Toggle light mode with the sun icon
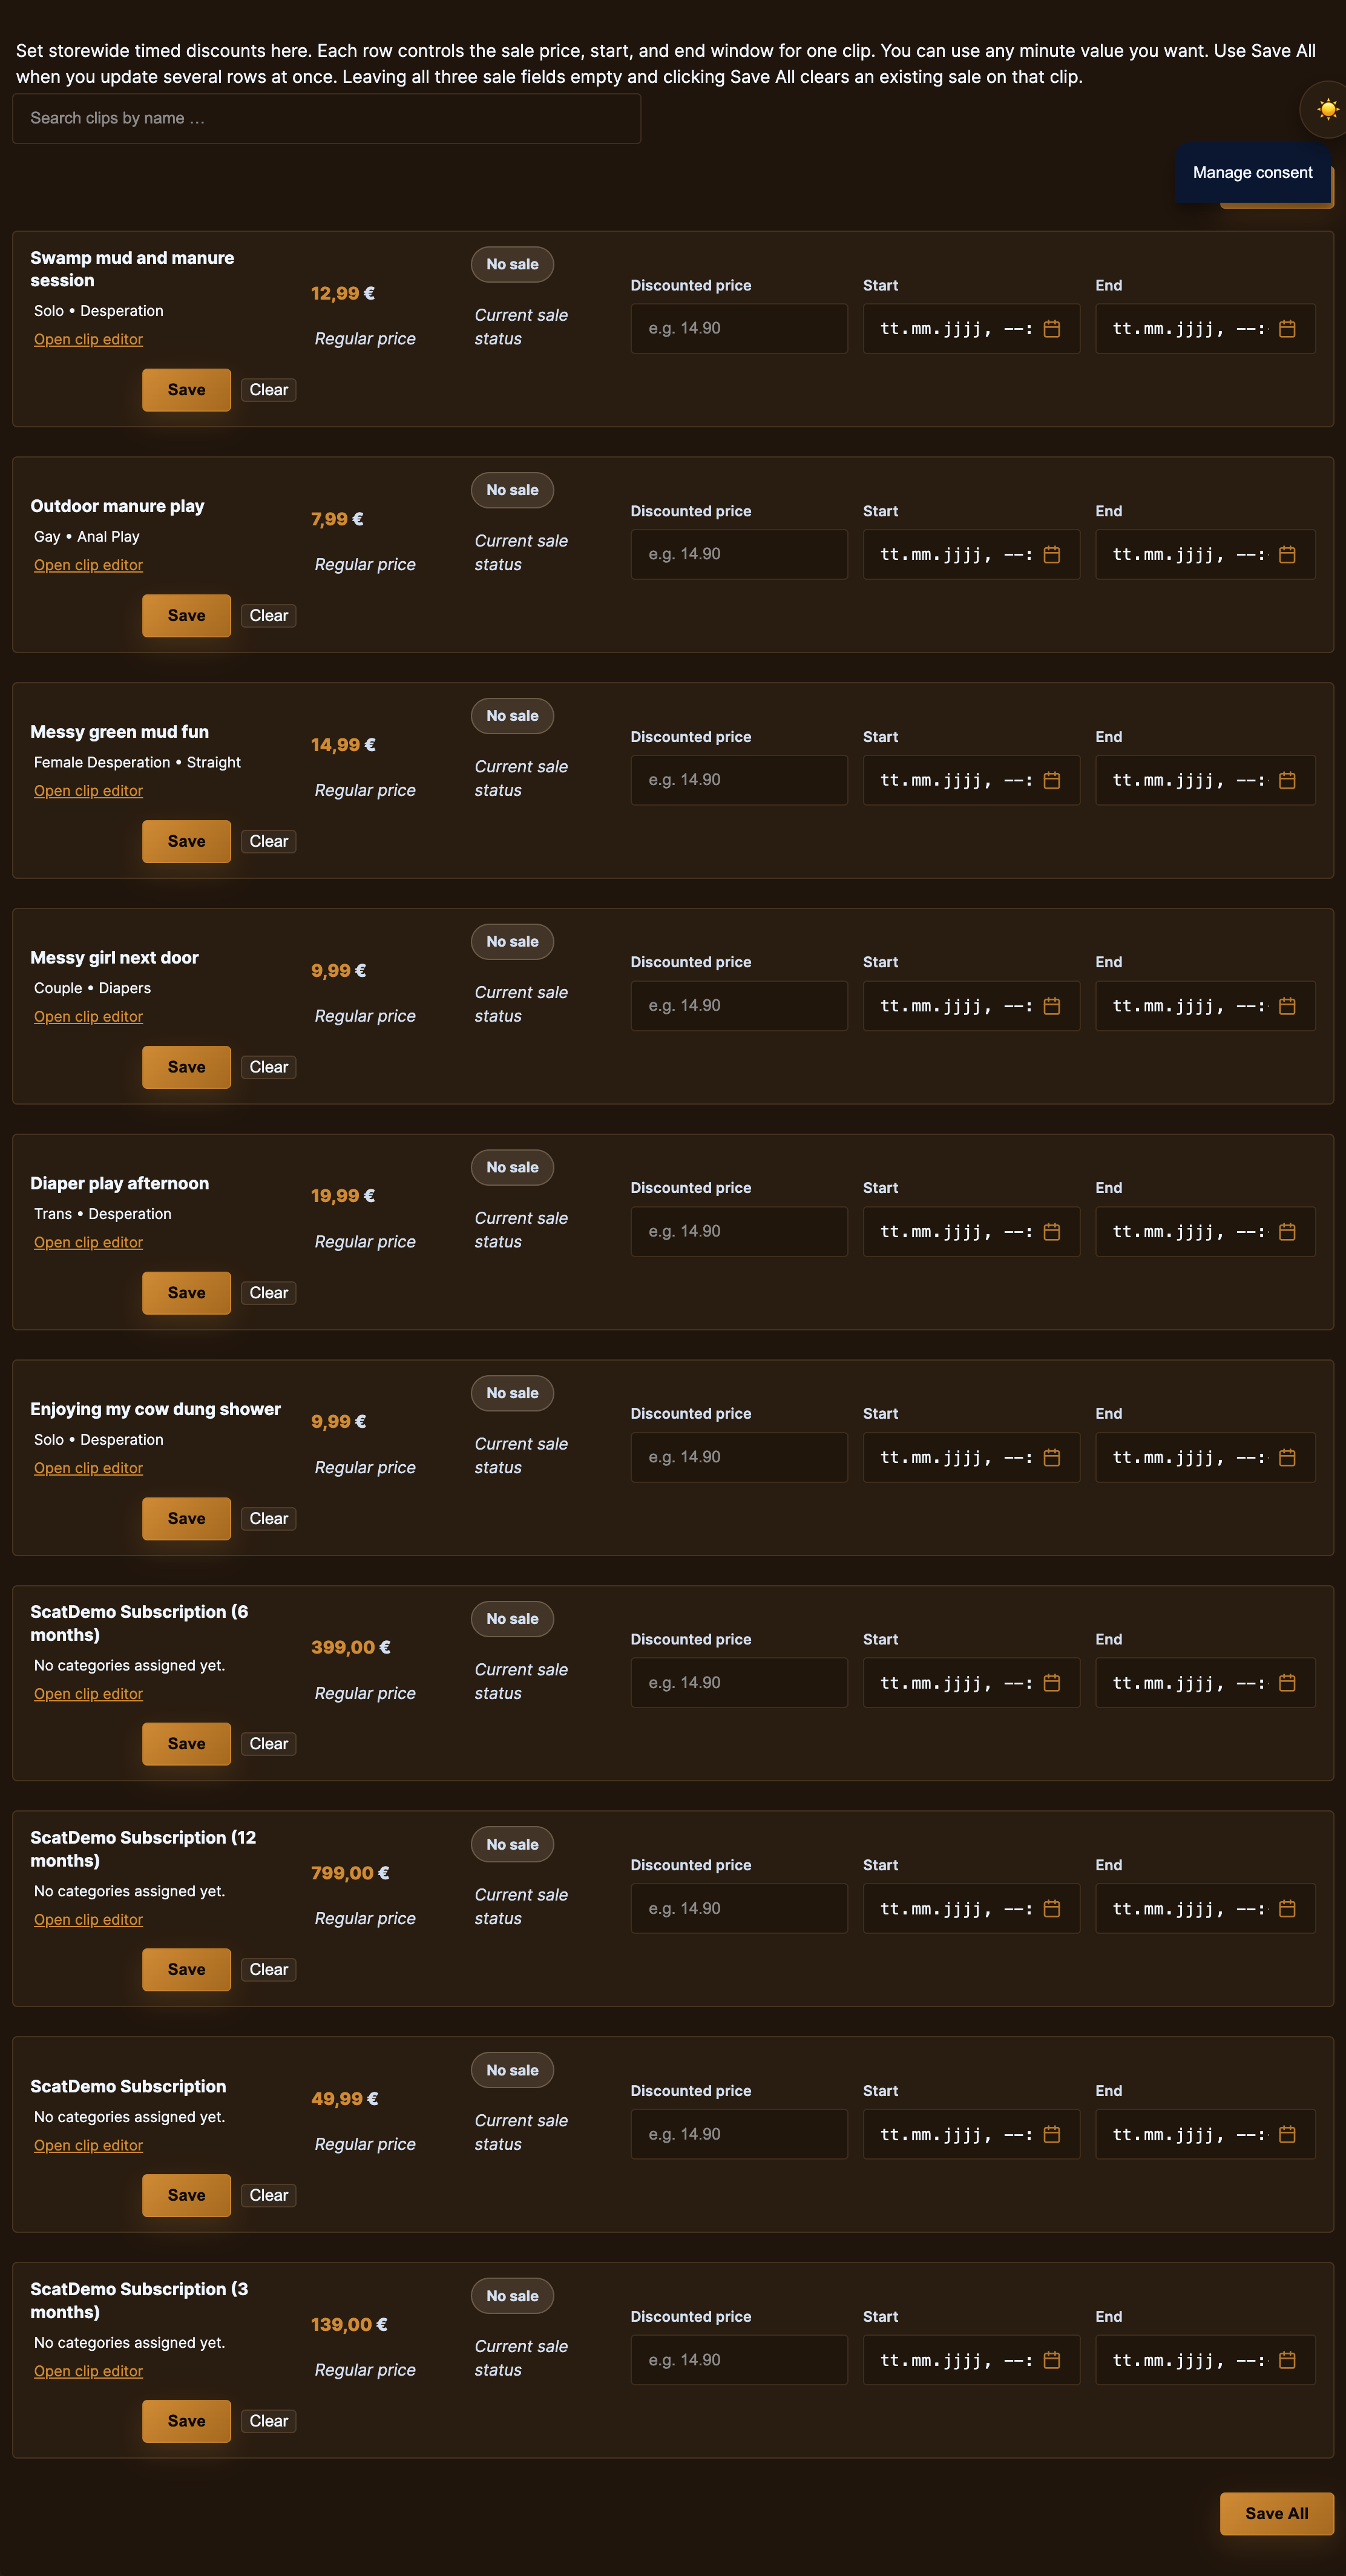This screenshot has width=1346, height=2576. click(x=1327, y=109)
